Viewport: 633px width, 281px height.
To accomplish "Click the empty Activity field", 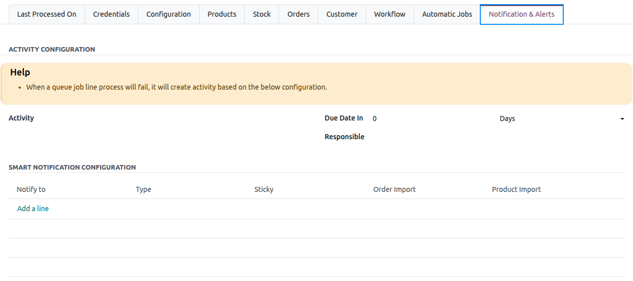I will point(183,118).
